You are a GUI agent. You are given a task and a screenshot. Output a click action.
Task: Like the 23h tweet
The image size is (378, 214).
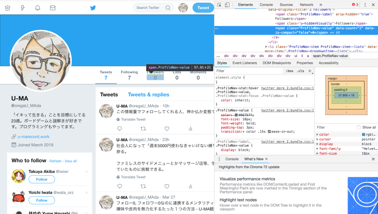tap(167, 186)
